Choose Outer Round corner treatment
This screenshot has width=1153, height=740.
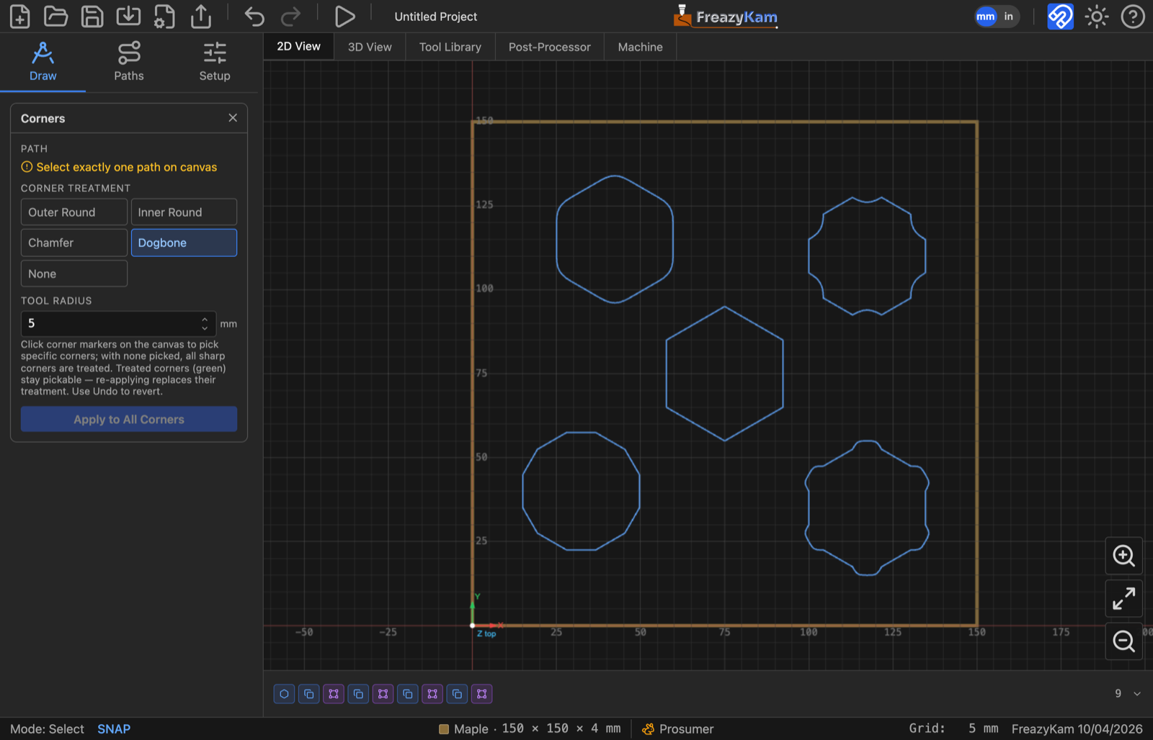74,212
